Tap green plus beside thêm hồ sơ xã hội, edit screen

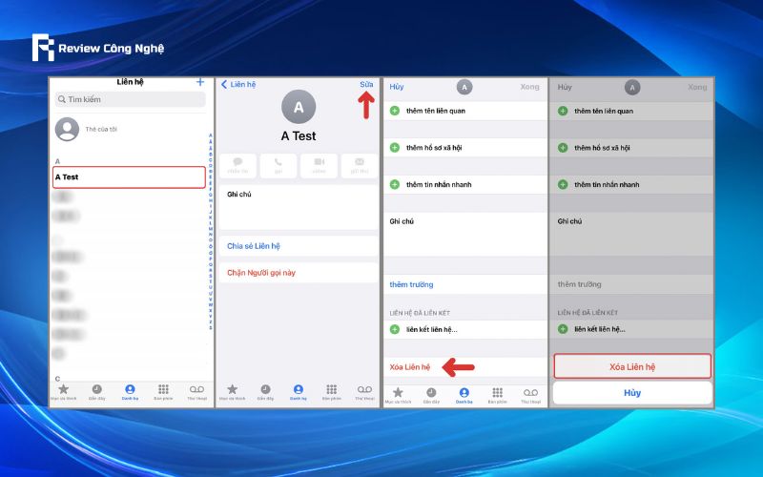pos(395,148)
